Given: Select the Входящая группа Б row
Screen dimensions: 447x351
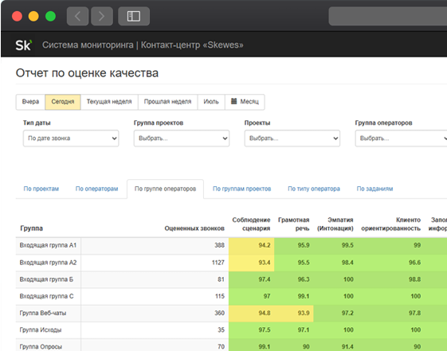Looking at the screenshot, I should [231, 279].
